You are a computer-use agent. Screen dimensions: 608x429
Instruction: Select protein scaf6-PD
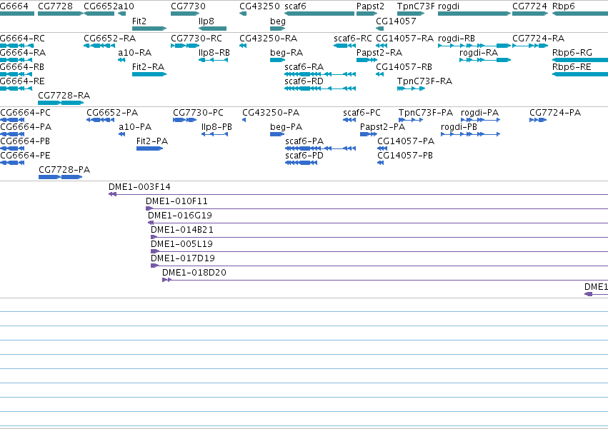click(x=301, y=163)
